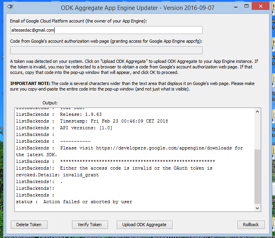The width and height of the screenshot is (275, 238).
Task: Click the 'IMPORTANT NOTE:' bold text
Action: 30,83
